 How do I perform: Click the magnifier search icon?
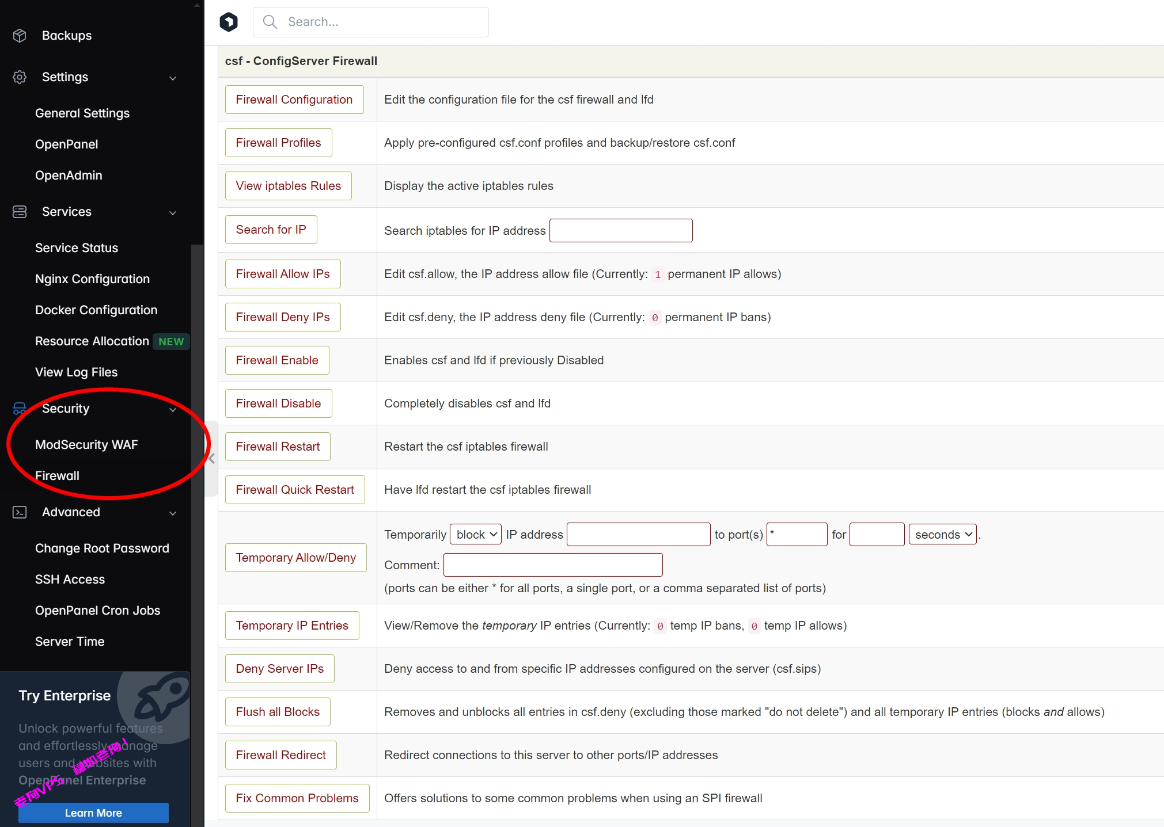tap(270, 22)
